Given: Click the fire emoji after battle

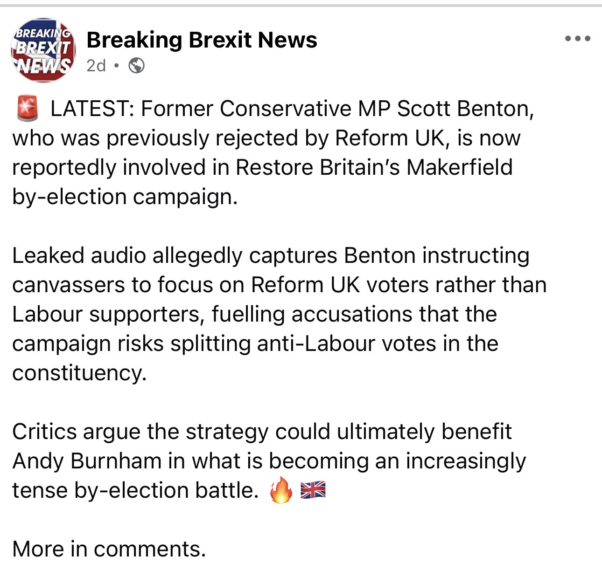Looking at the screenshot, I should [281, 490].
